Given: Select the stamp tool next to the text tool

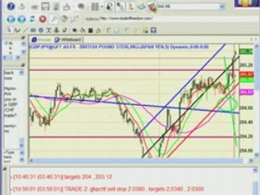Looking at the screenshot, I should 57,30.
